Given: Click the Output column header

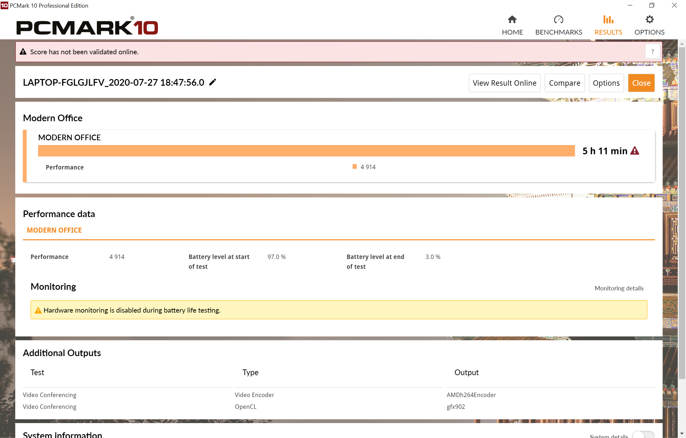Looking at the screenshot, I should pyautogui.click(x=466, y=372).
